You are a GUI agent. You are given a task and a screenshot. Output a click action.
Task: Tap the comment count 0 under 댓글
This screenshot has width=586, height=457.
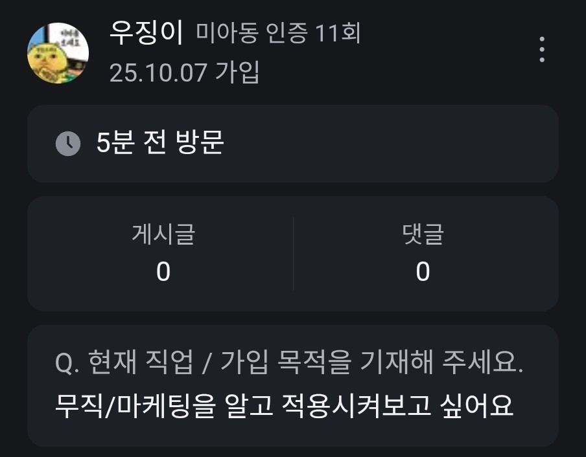coord(423,272)
